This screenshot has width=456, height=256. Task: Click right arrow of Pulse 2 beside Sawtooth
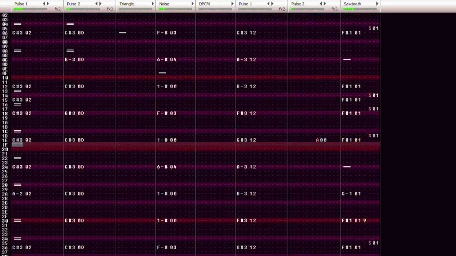coord(325,4)
